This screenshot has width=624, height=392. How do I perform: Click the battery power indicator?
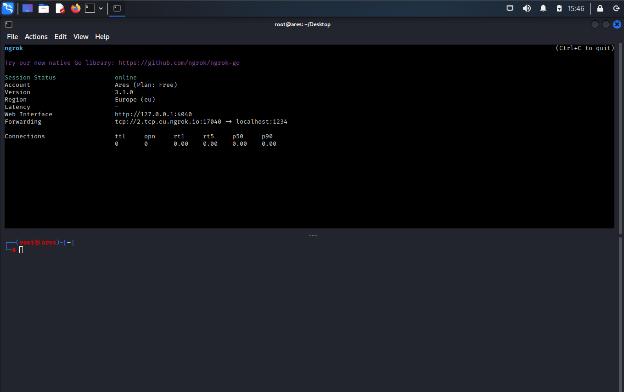(559, 8)
